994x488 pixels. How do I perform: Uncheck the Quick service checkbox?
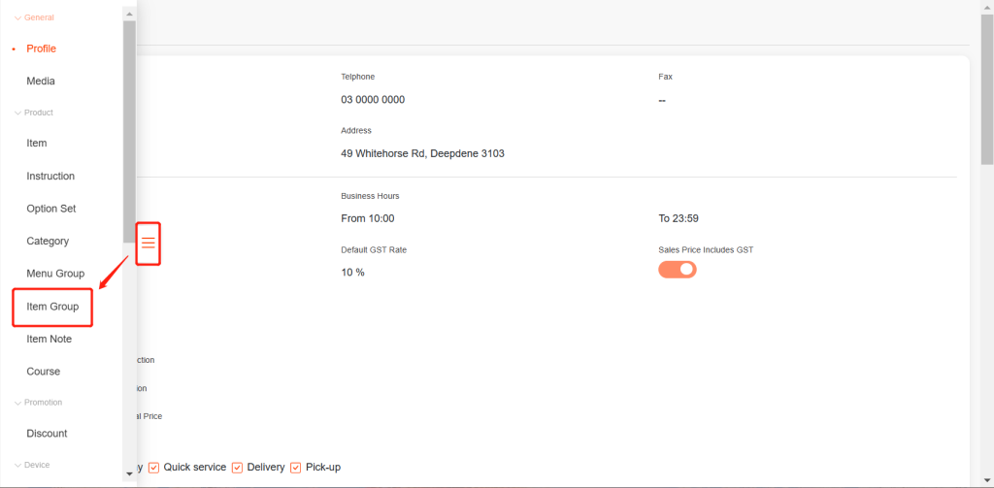[153, 468]
